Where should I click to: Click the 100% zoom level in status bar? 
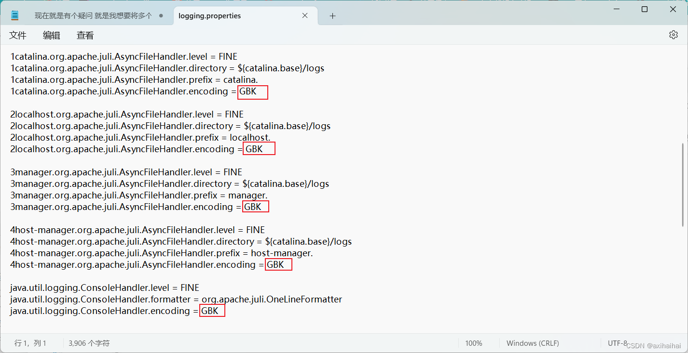474,343
